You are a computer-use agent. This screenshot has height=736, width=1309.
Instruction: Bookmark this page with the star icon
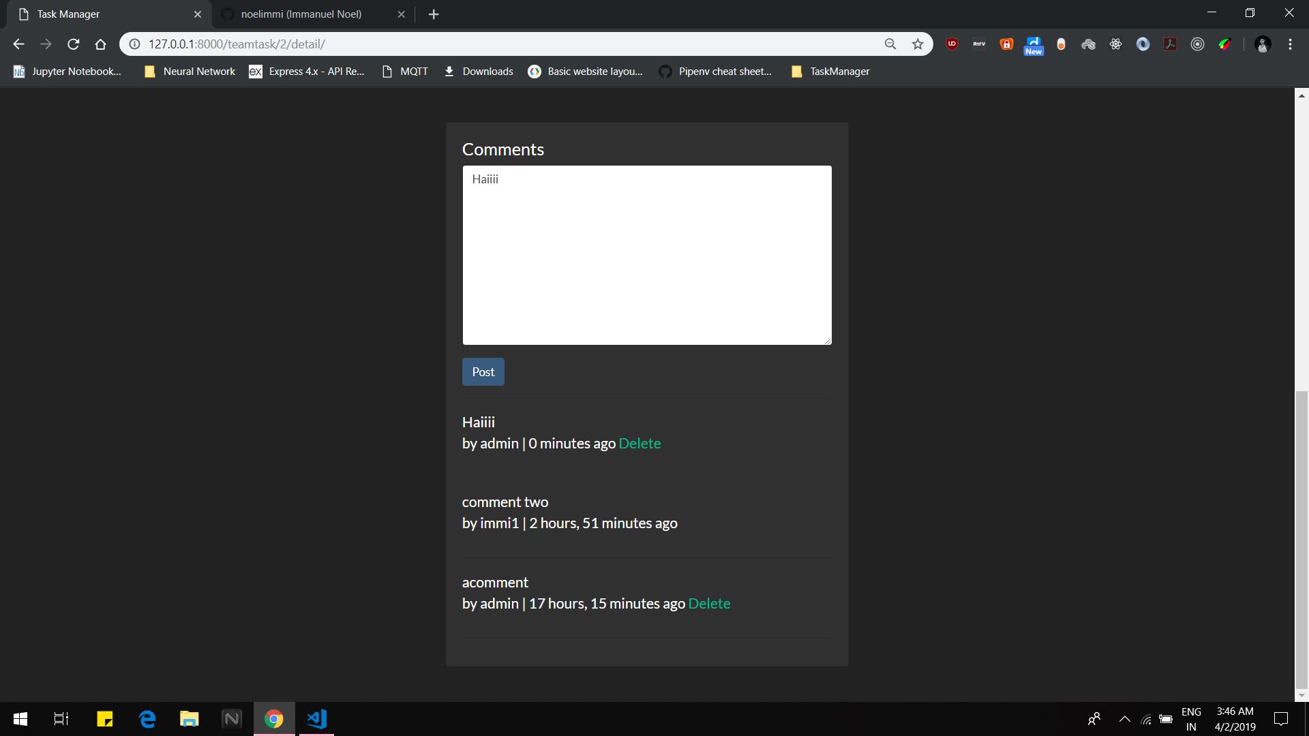(918, 44)
